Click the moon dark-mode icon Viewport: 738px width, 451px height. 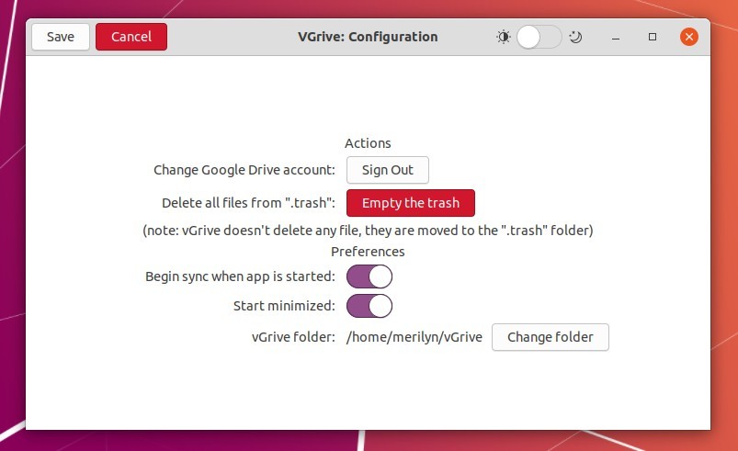[x=575, y=38]
